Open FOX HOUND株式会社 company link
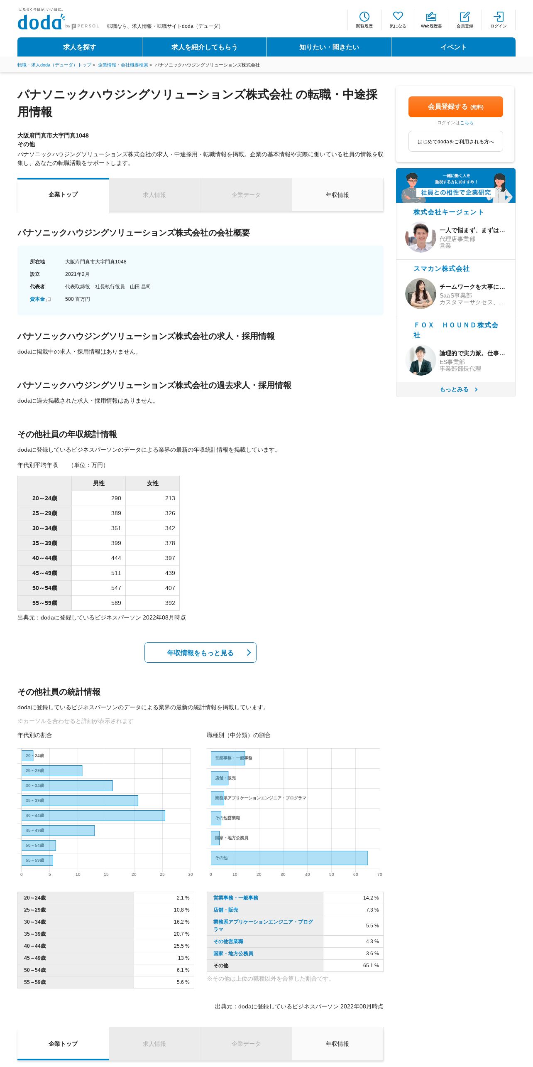The height and width of the screenshot is (1067, 533). 455,330
